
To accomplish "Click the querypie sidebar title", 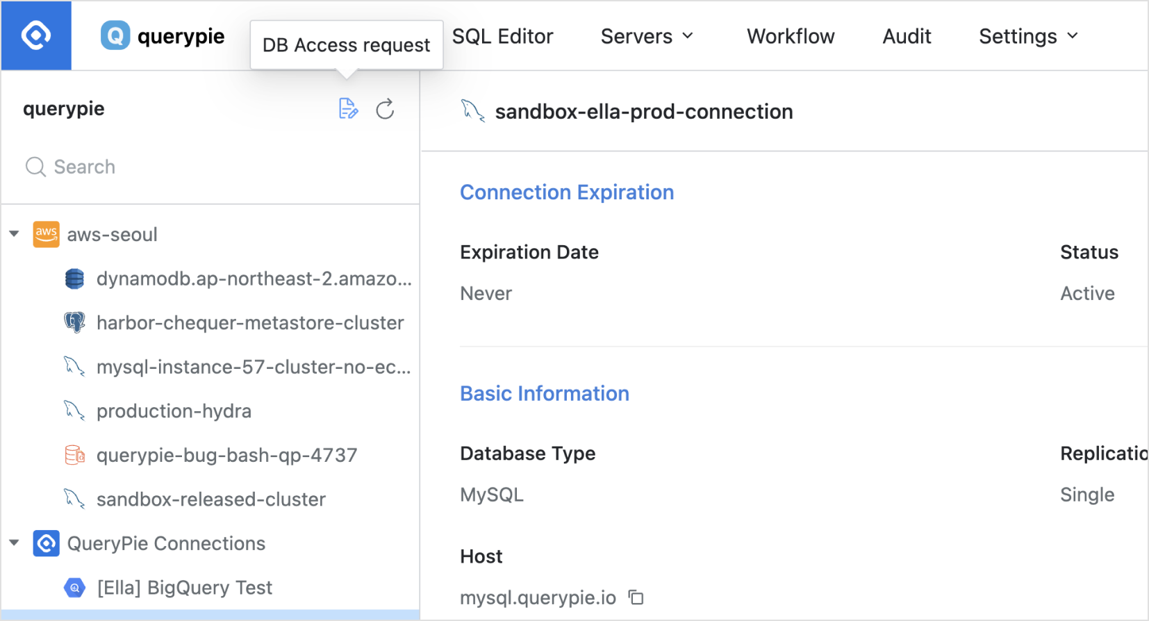I will tap(64, 109).
